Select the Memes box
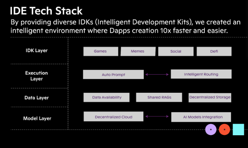248x148 pixels. [x=138, y=51]
